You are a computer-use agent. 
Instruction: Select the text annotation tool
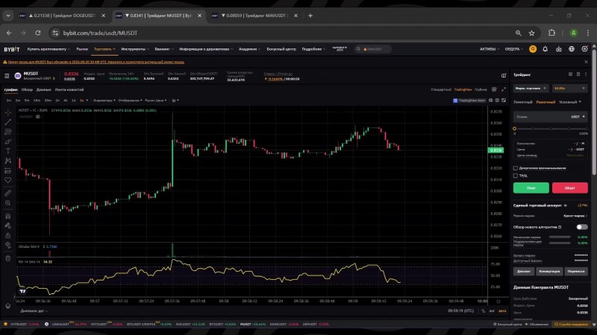tap(8, 150)
